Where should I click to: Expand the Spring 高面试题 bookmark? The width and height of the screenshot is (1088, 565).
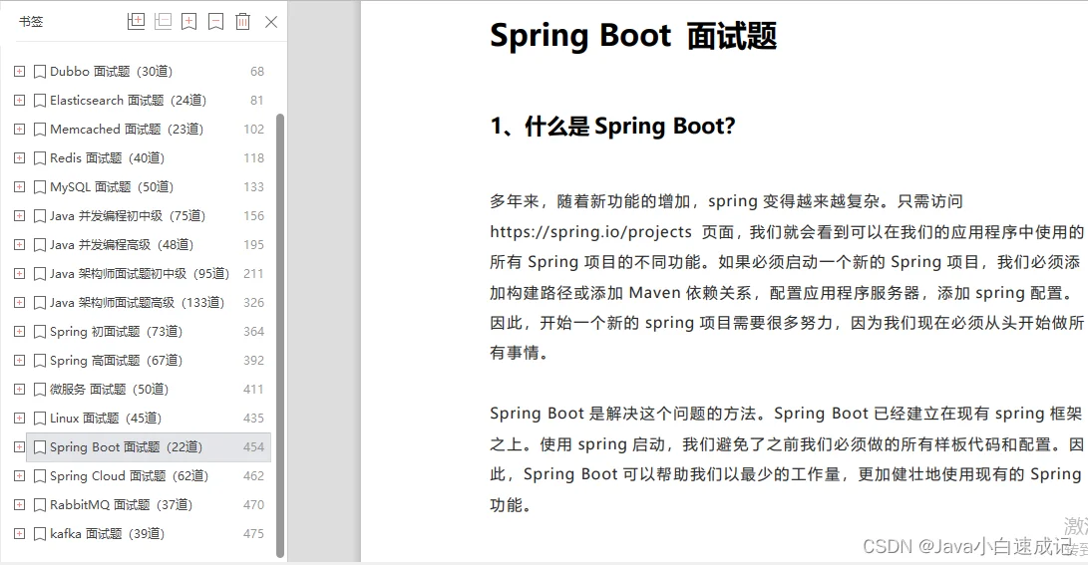(19, 361)
